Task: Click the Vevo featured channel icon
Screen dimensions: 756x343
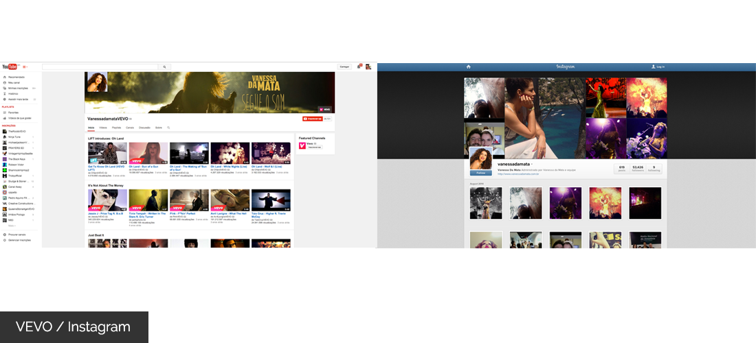Action: 302,145
